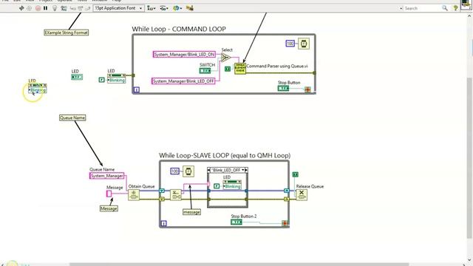The image size is (473, 266).
Task: Click the Command Parser using Queue.vi subVI
Action: 240,69
